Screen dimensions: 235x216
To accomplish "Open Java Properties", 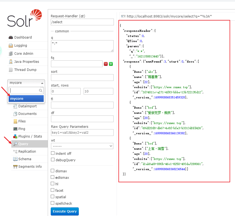I will coord(26,62).
